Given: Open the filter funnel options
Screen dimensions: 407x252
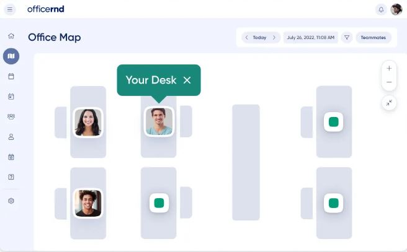Looking at the screenshot, I should click(x=347, y=38).
